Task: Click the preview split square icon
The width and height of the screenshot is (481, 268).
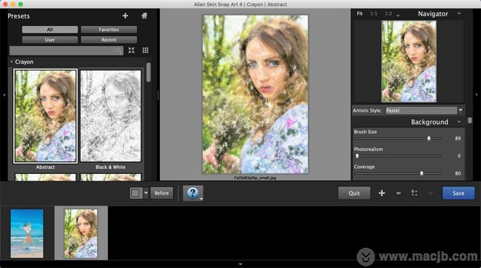Action: [135, 193]
